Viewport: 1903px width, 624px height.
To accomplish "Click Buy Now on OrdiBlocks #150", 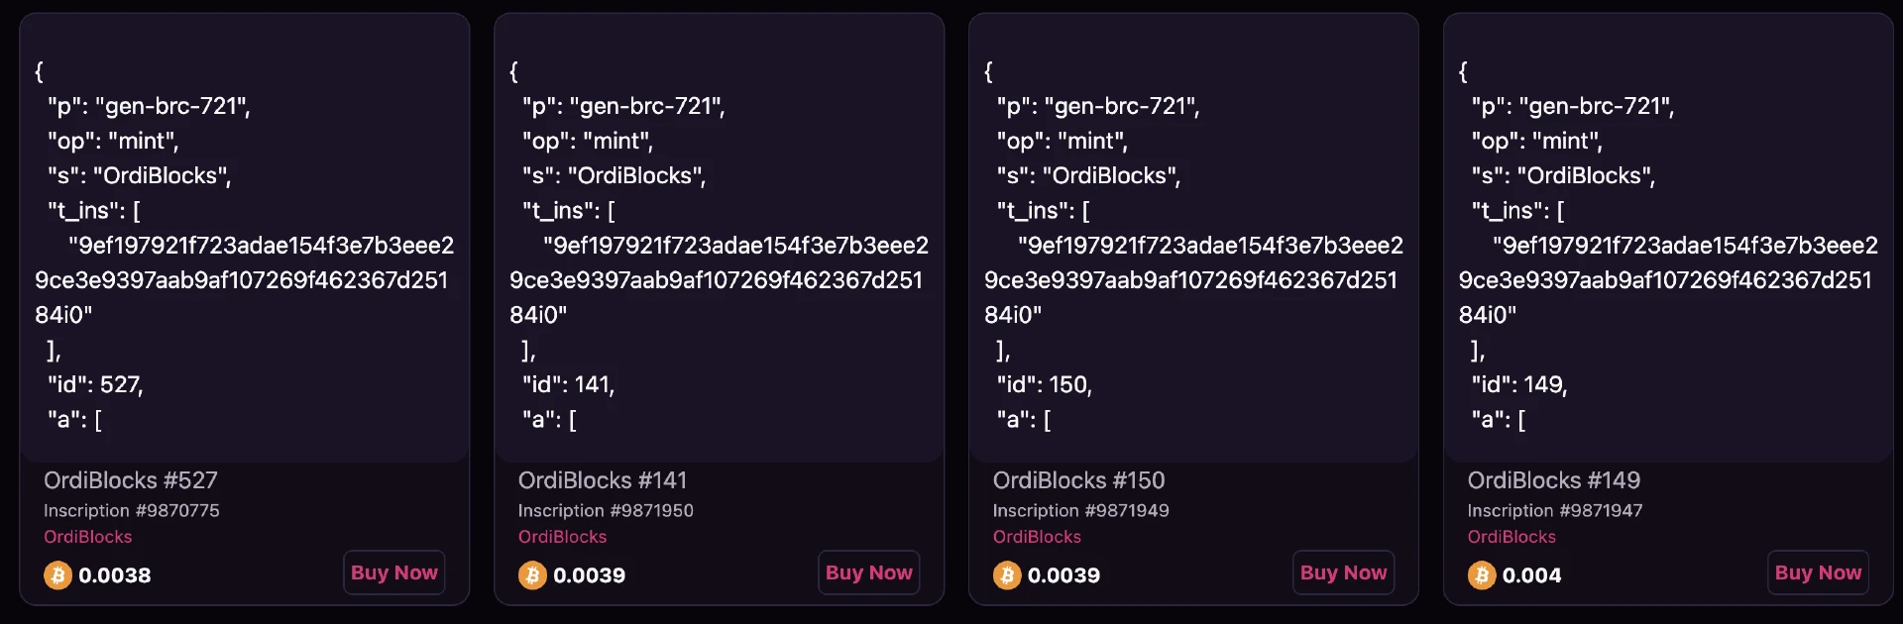I will pyautogui.click(x=1343, y=572).
